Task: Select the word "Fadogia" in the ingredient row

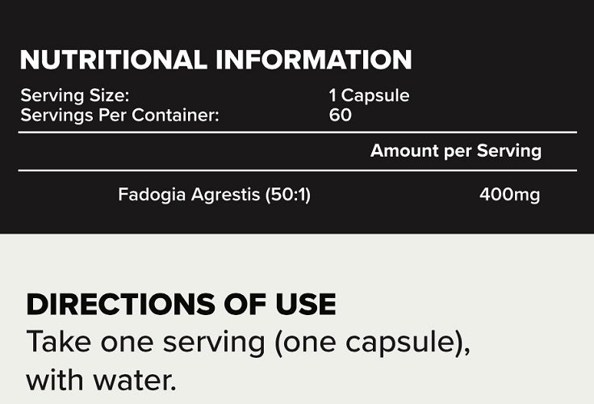Action: click(x=148, y=195)
